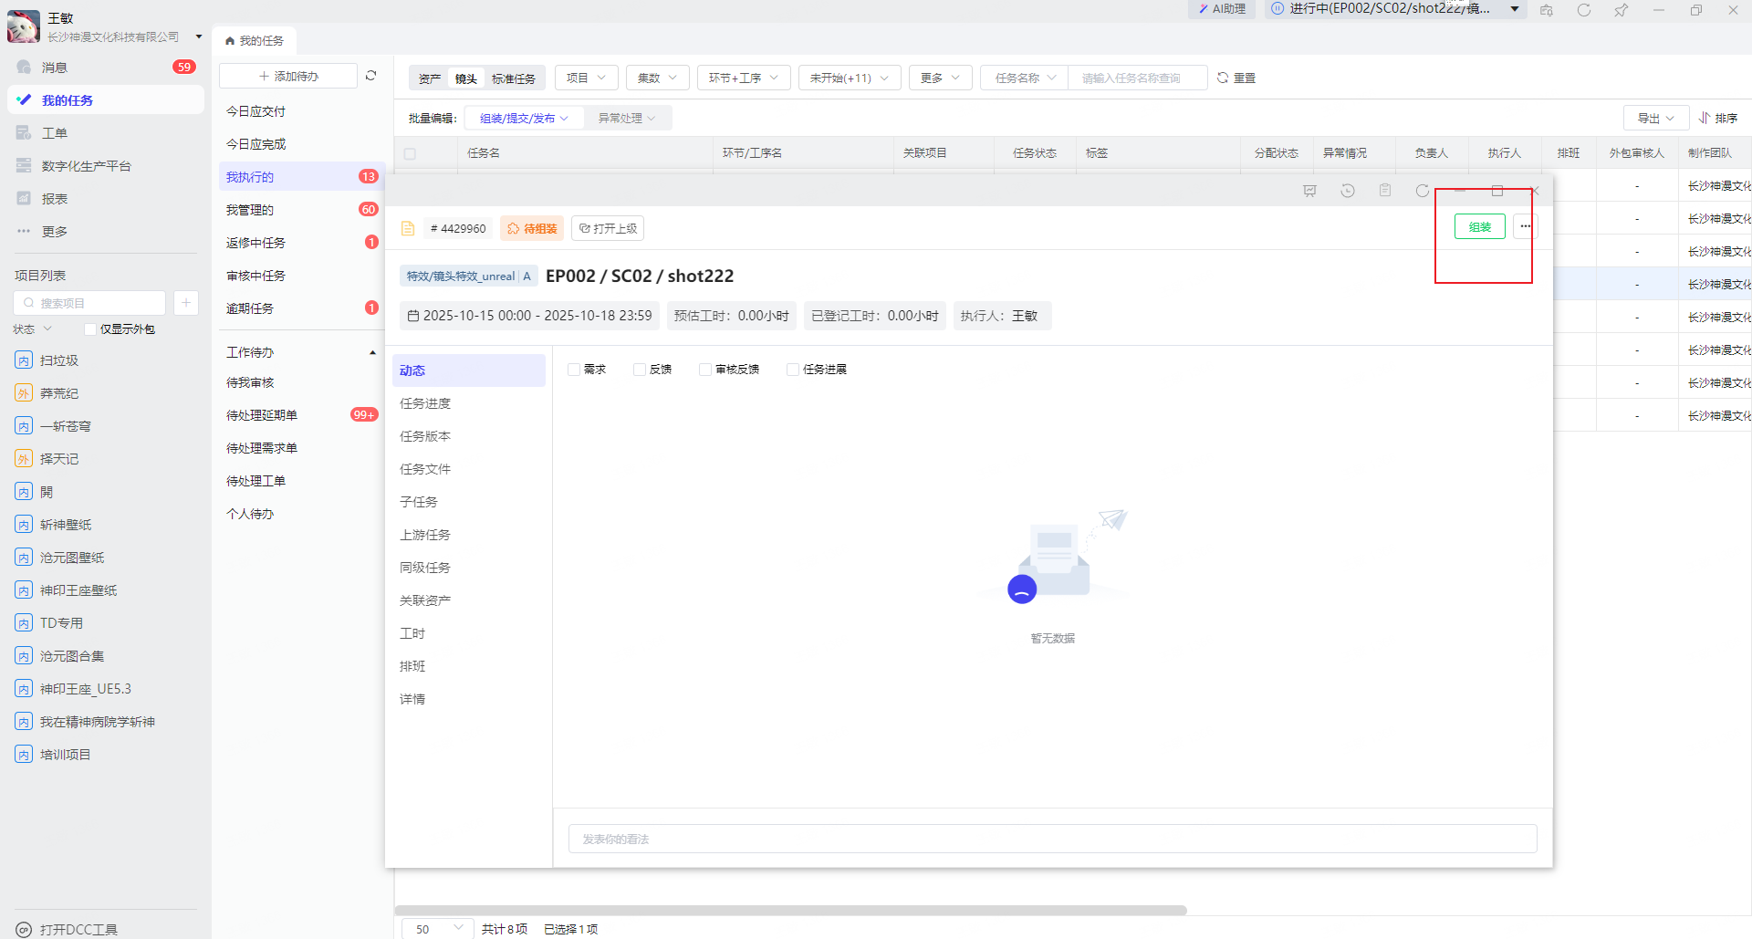1752x939 pixels.
Task: Click the 发表你的看法 comment input field
Action: tap(1052, 839)
